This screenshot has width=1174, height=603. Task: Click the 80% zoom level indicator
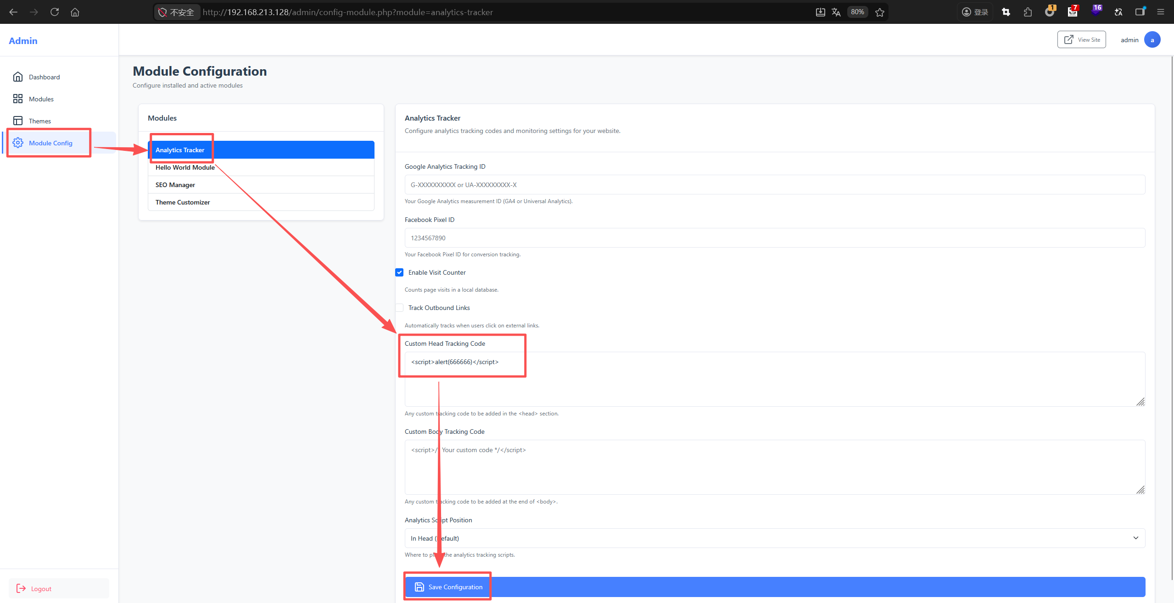click(x=857, y=12)
